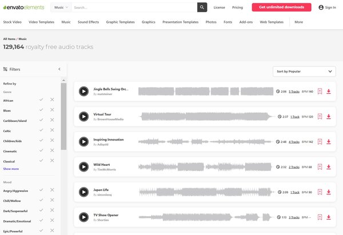Bookmark the TV Show Opener track
The image size is (343, 235).
320,217
